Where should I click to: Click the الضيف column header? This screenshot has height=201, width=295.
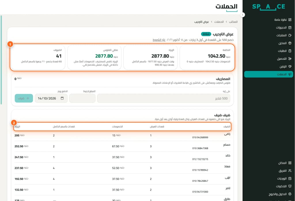tap(227, 127)
